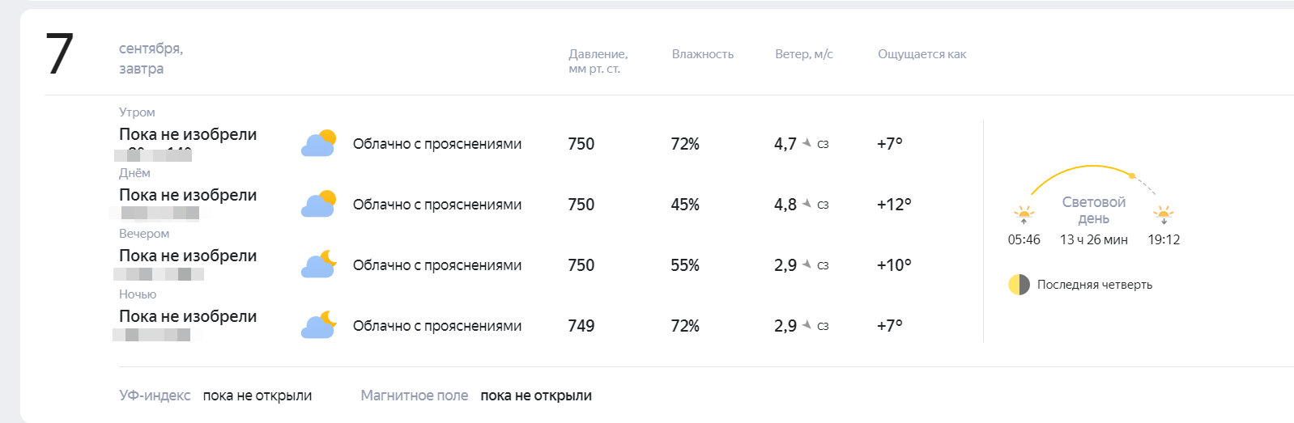
Task: Click the morning partly cloudy sun icon
Action: click(x=318, y=144)
